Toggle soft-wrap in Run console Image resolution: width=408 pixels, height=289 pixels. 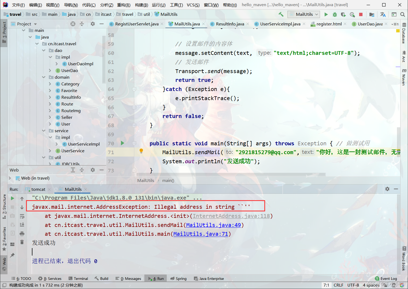(x=22, y=216)
